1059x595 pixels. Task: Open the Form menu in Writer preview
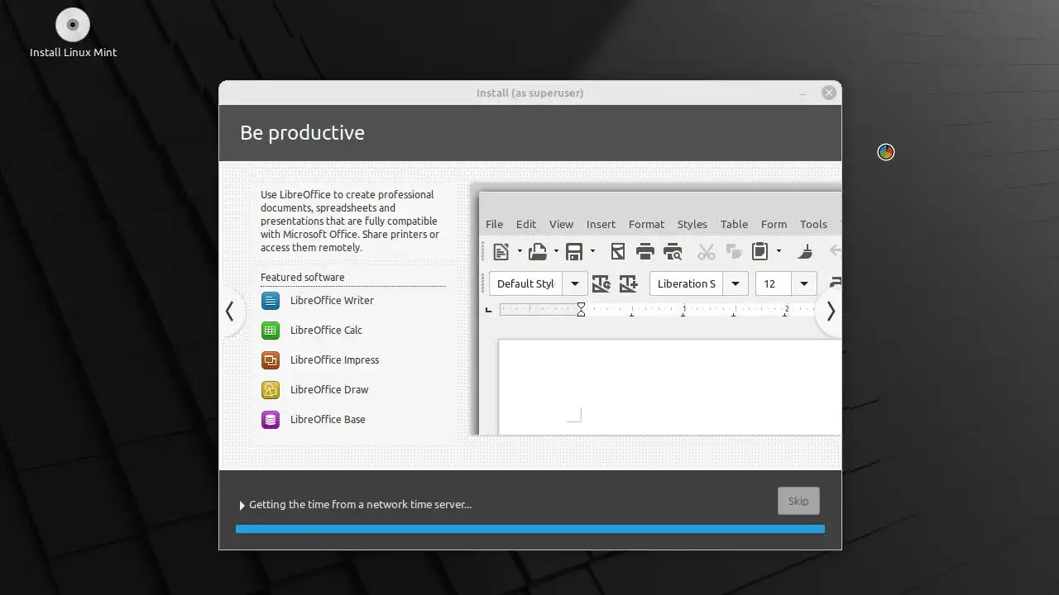point(774,224)
